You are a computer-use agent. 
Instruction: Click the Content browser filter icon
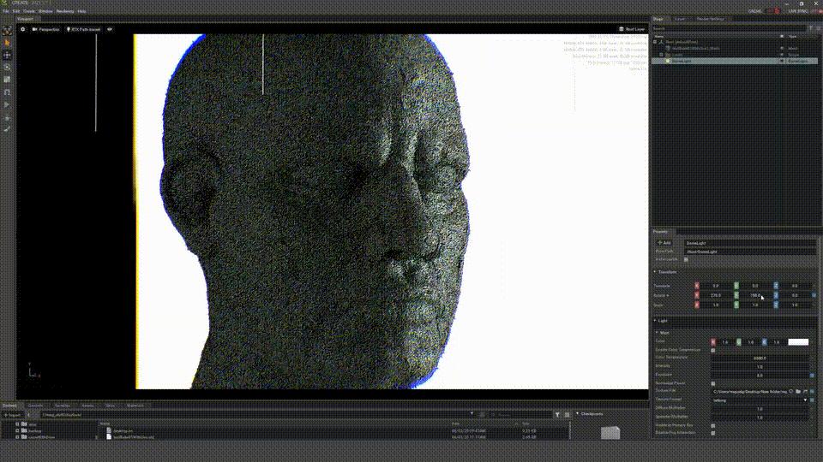point(557,414)
